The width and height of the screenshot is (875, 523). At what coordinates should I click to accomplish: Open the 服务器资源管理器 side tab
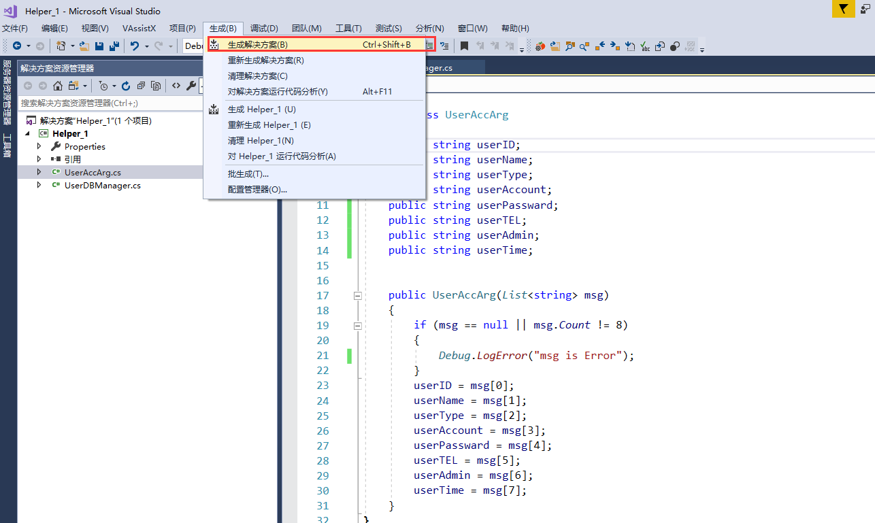tap(7, 92)
